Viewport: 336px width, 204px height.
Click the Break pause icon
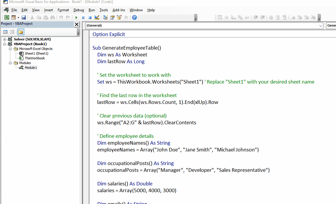83,17
